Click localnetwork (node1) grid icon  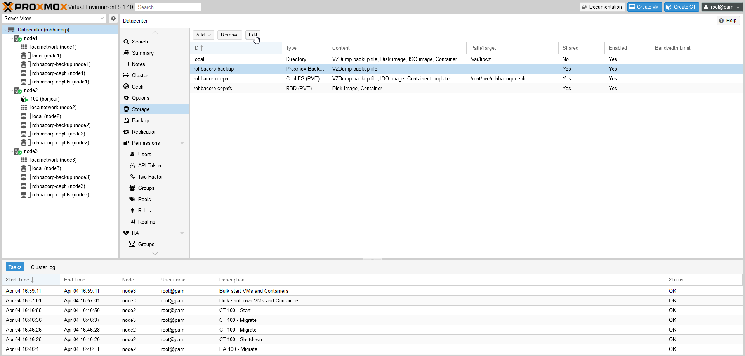point(24,47)
